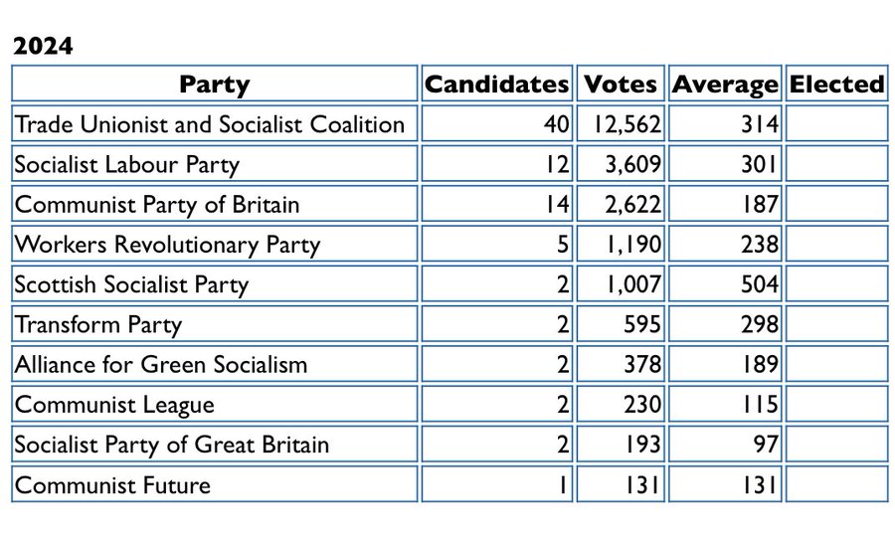Select the Socialist Party of Great Britain cell
This screenshot has width=895, height=541.
point(215,444)
